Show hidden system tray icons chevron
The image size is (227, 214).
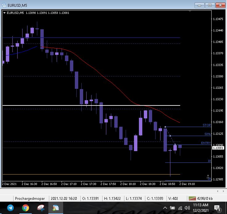coord(165,208)
